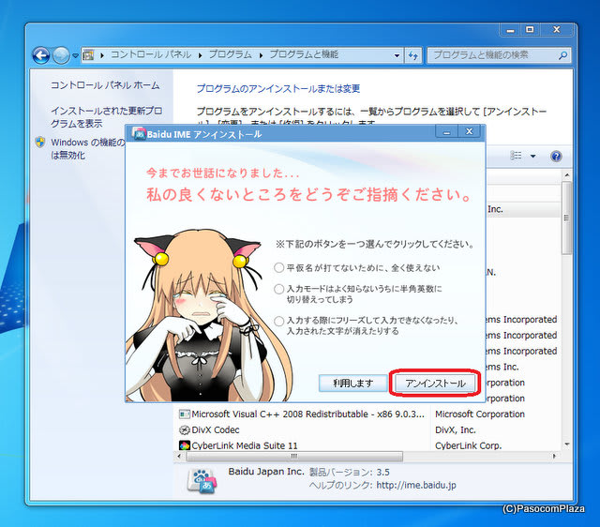Click Microsoft Corporation publisher next to Visual C++
This screenshot has height=527, width=600.
tap(480, 414)
